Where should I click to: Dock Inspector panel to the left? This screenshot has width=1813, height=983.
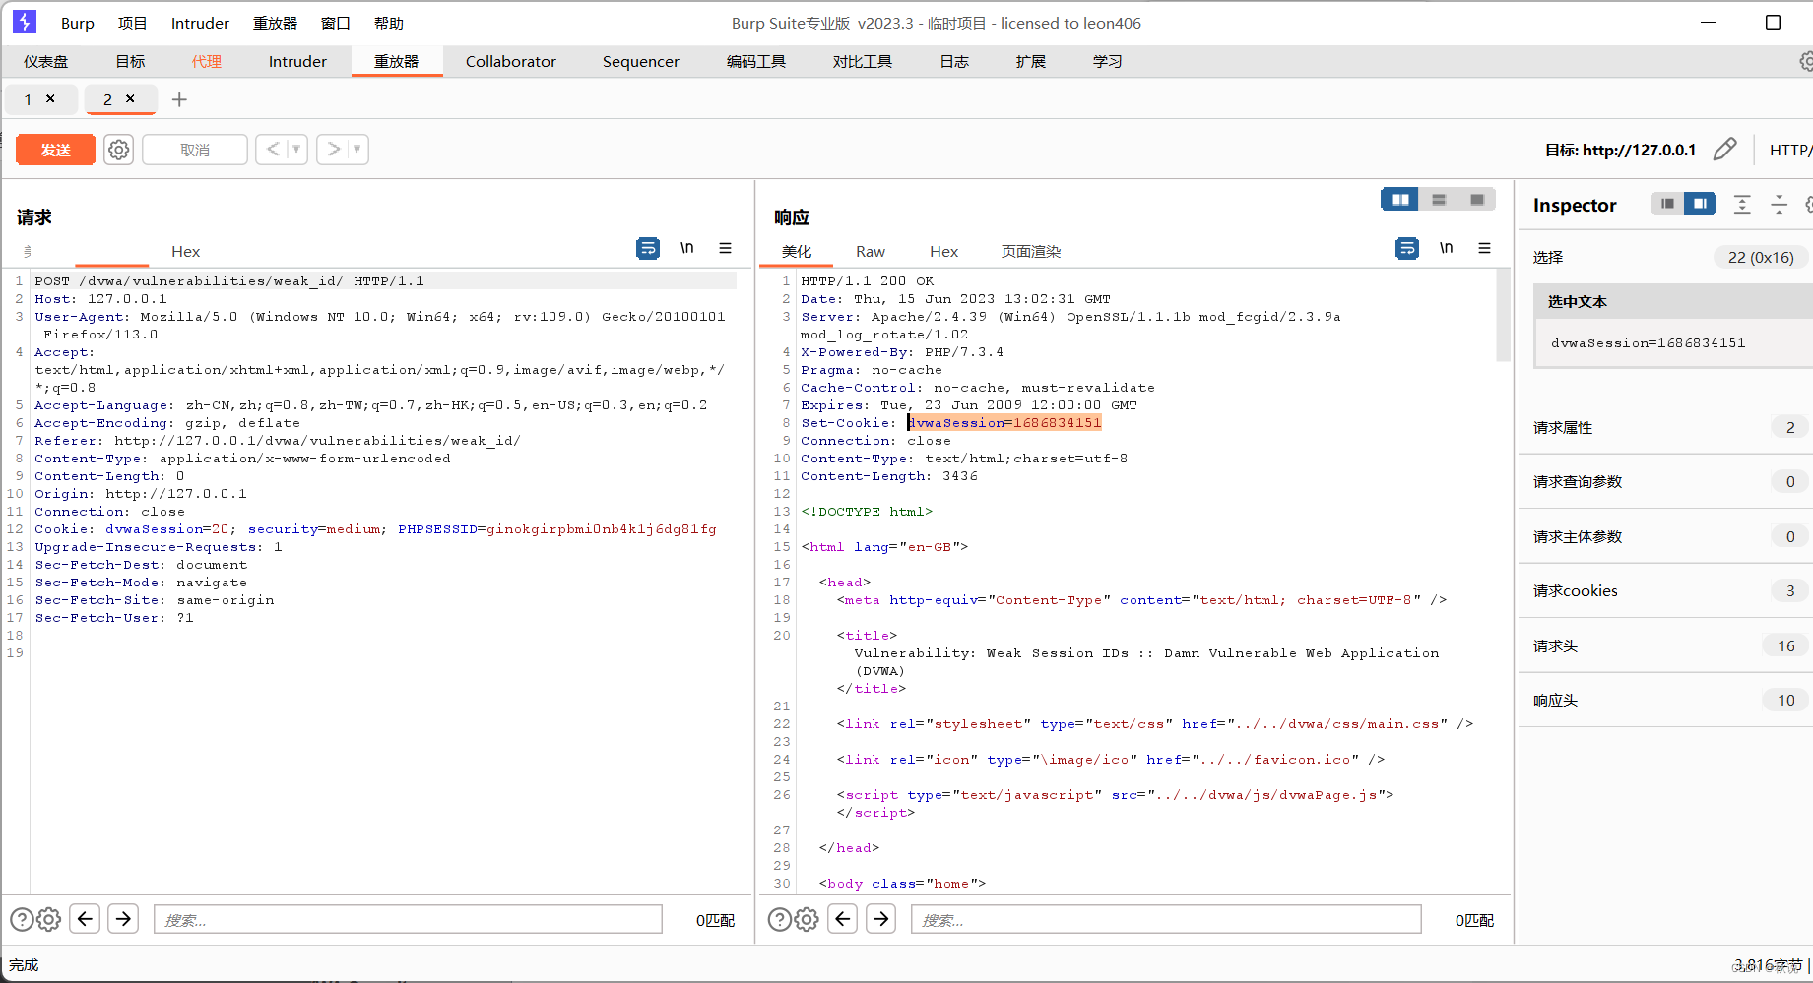(1667, 204)
